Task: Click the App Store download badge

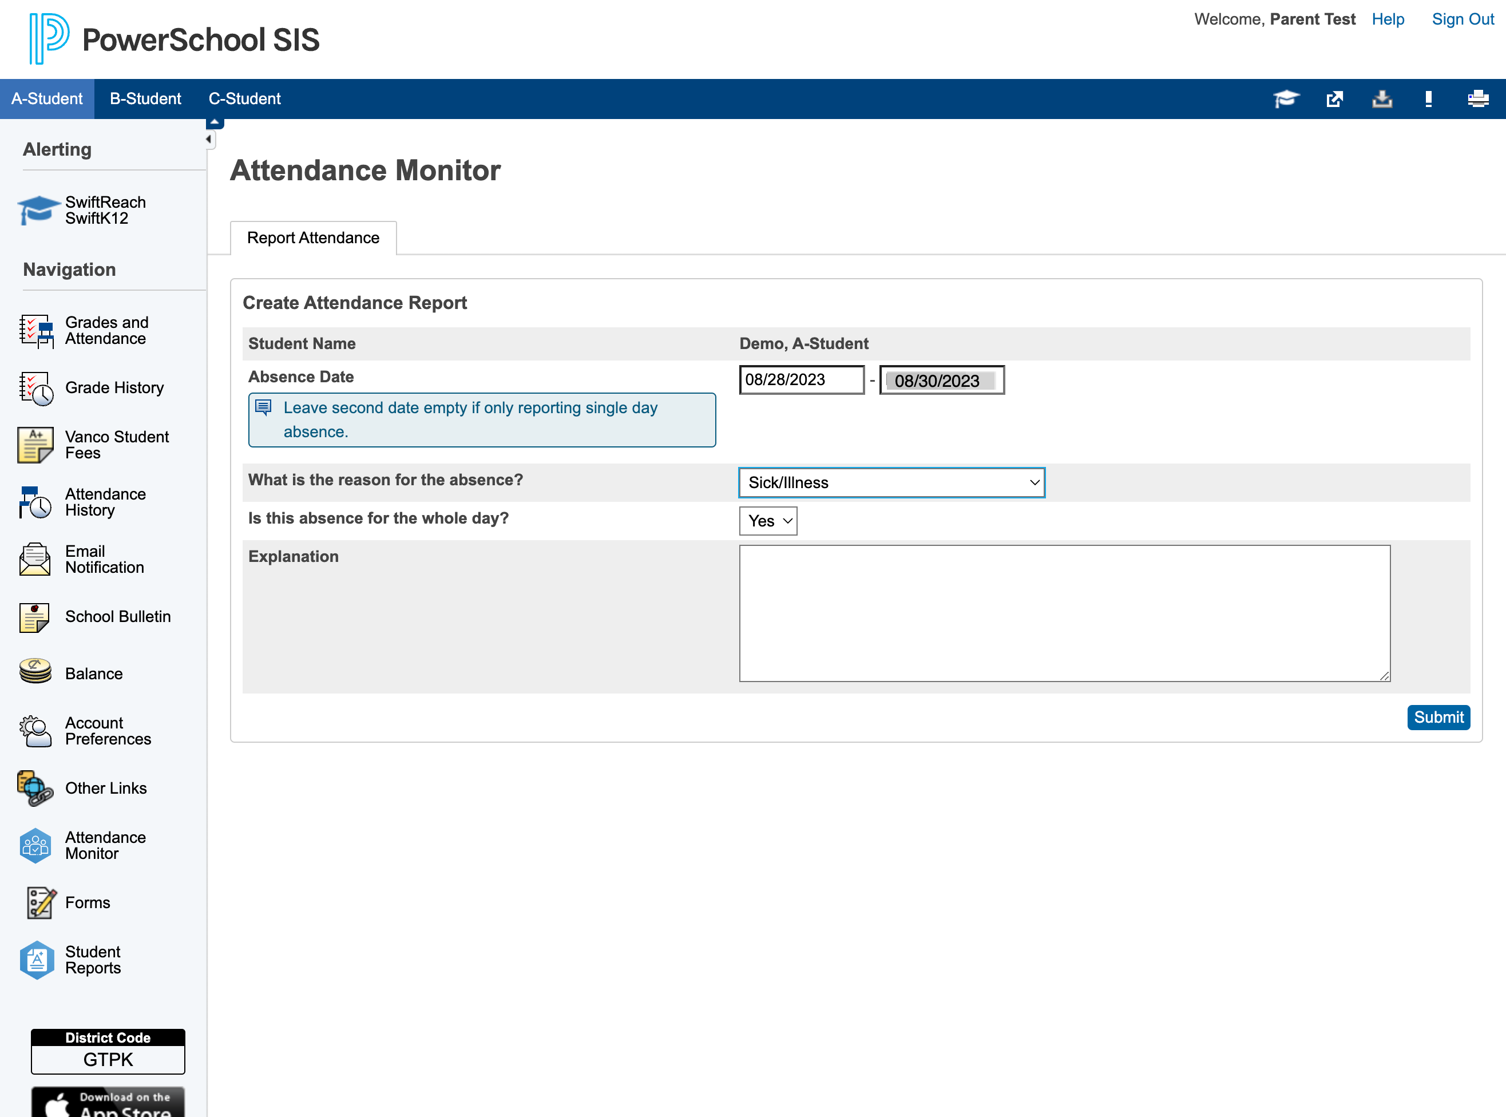Action: (108, 1102)
